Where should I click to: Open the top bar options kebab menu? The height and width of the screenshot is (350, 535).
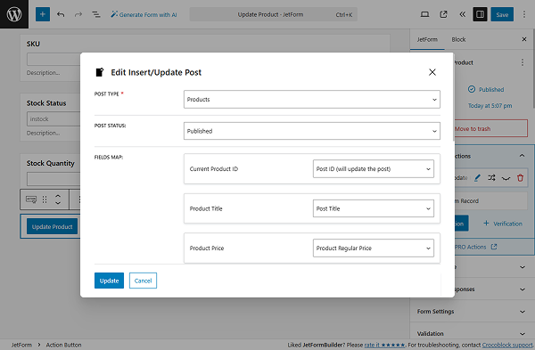point(524,14)
